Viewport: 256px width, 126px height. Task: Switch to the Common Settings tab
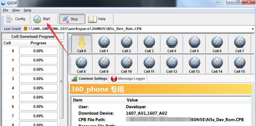pos(89,79)
